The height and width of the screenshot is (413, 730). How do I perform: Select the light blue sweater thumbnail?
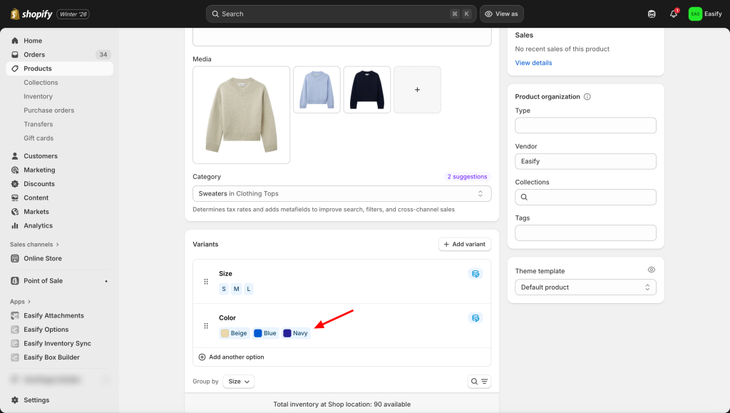[317, 90]
